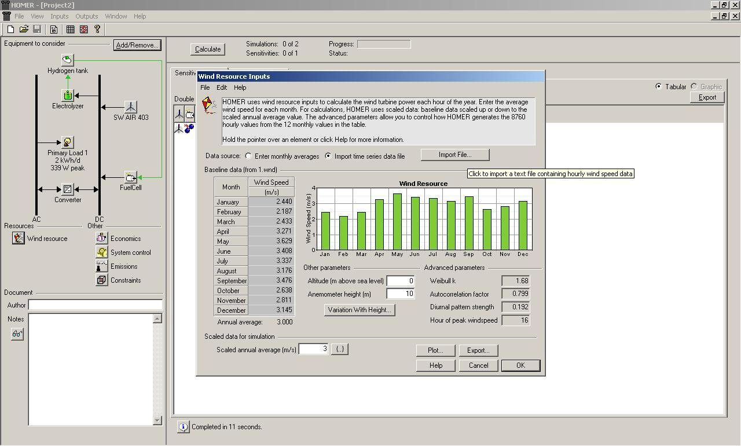Click the Weibull k value box

(516, 281)
